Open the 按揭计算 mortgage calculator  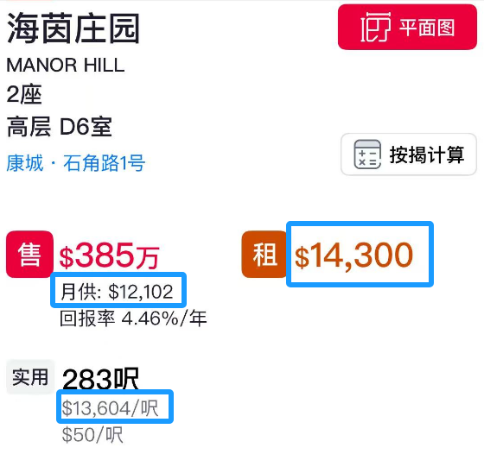[409, 154]
